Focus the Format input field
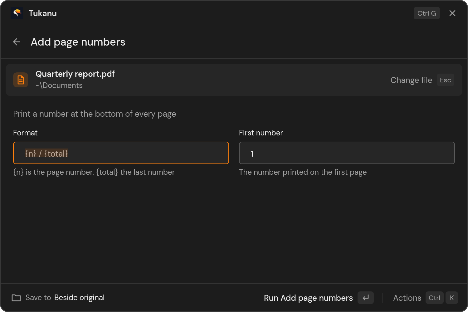 pyautogui.click(x=121, y=153)
